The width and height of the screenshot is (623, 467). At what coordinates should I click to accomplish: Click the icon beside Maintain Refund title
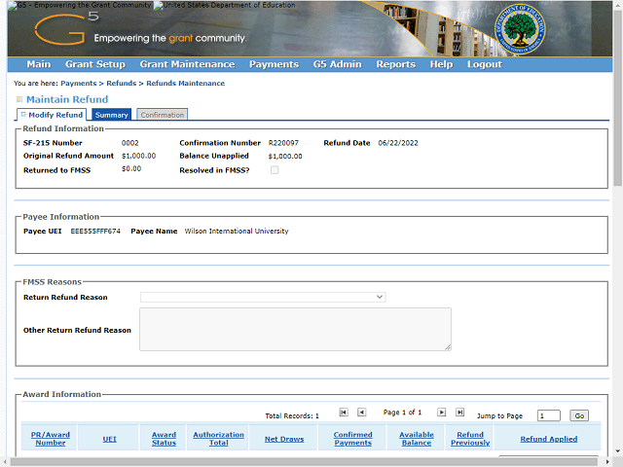click(x=19, y=99)
